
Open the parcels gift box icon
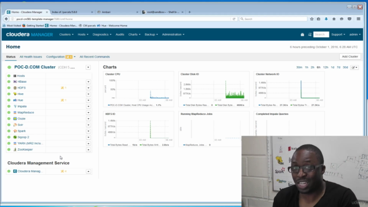[x=302, y=34]
